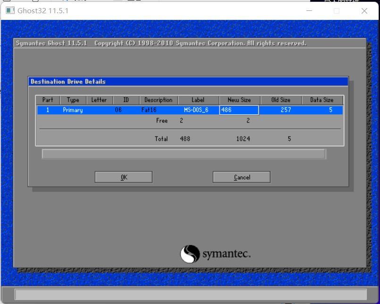Click the empty status box below the partition table

[184, 154]
